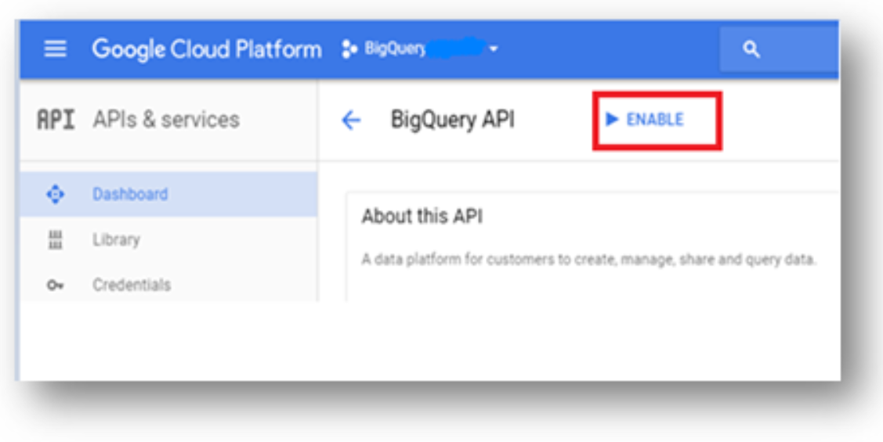
Task: Open the APIs & services heading
Action: 166,120
